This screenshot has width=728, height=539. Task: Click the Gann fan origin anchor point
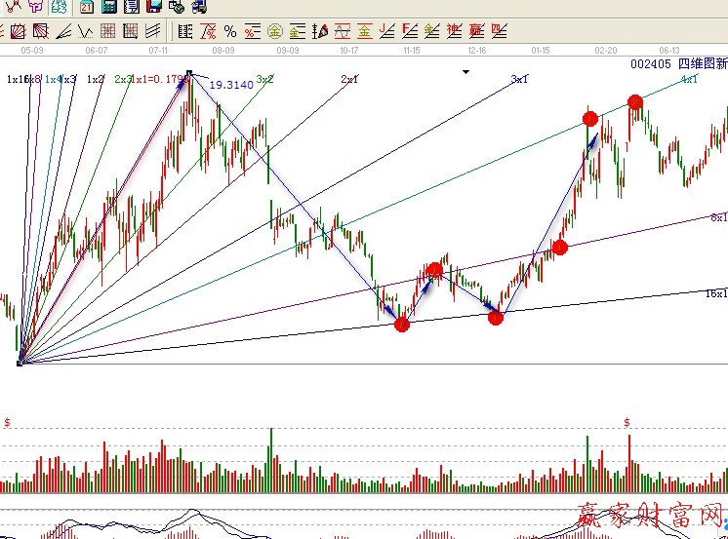(20, 363)
